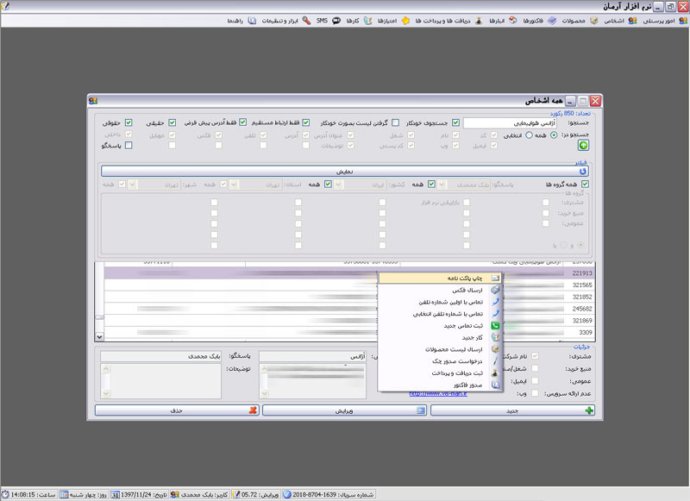This screenshot has width=690, height=501.
Task: Click the ویرایش button
Action: [344, 410]
